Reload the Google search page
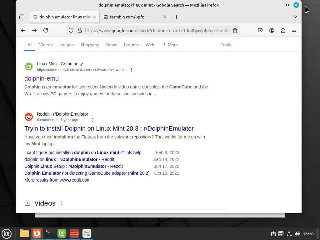320x240 pixels. 46,30
